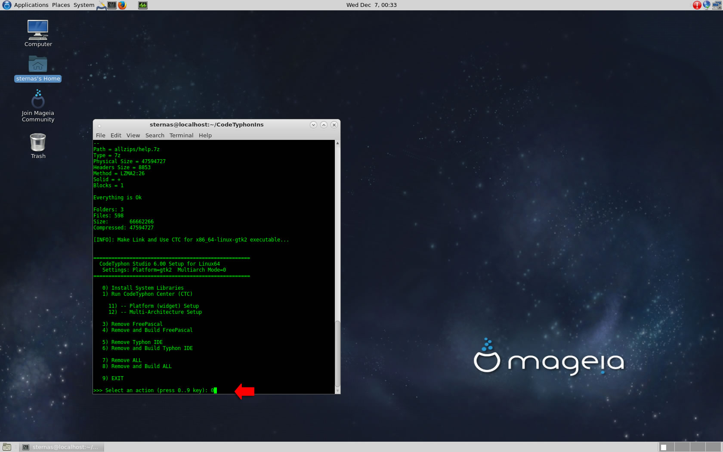
Task: Open the terminal Search menu
Action: (x=155, y=135)
